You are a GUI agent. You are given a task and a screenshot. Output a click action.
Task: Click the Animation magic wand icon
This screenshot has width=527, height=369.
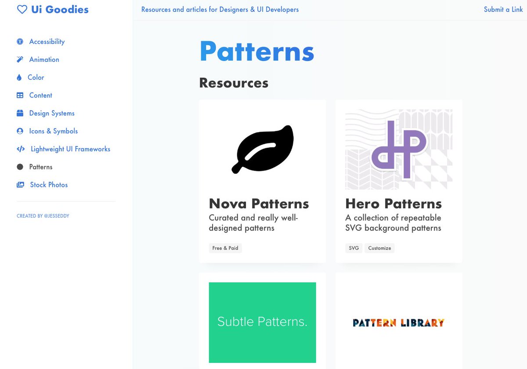(x=20, y=60)
